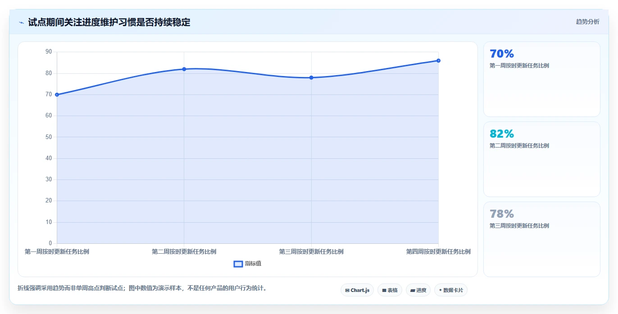The height and width of the screenshot is (314, 618).
Task: Click 第三周按时更新任务比例 caption under 78%
Action: tap(519, 226)
